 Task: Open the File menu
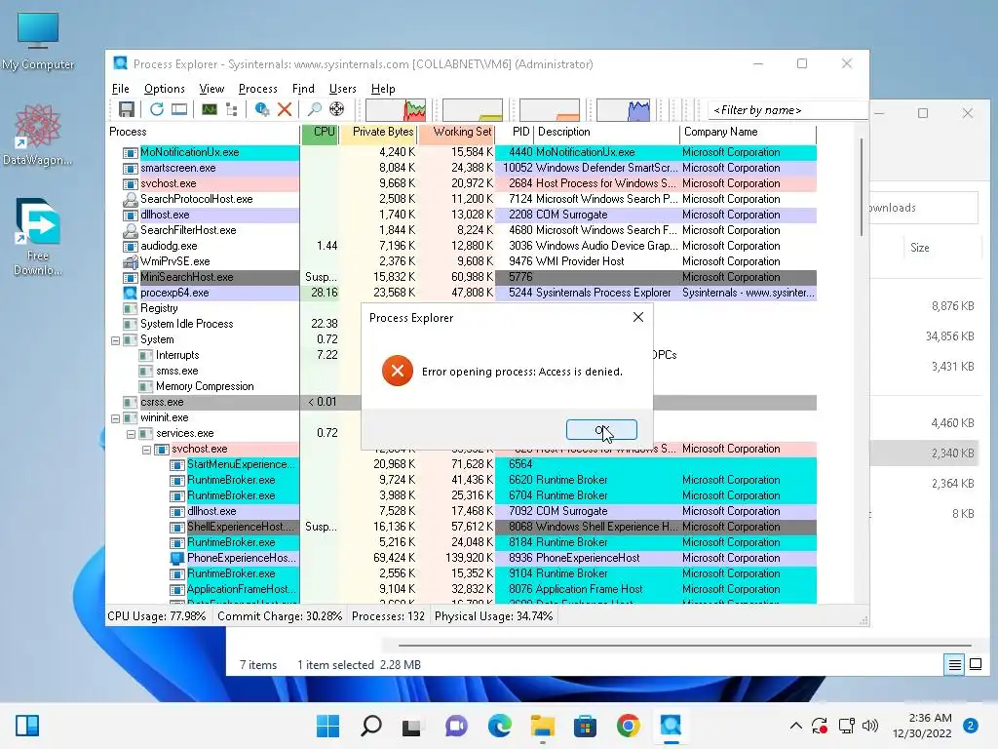click(x=120, y=89)
